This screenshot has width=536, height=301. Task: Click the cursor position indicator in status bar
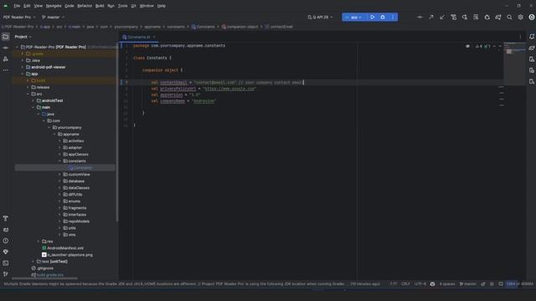tap(394, 284)
